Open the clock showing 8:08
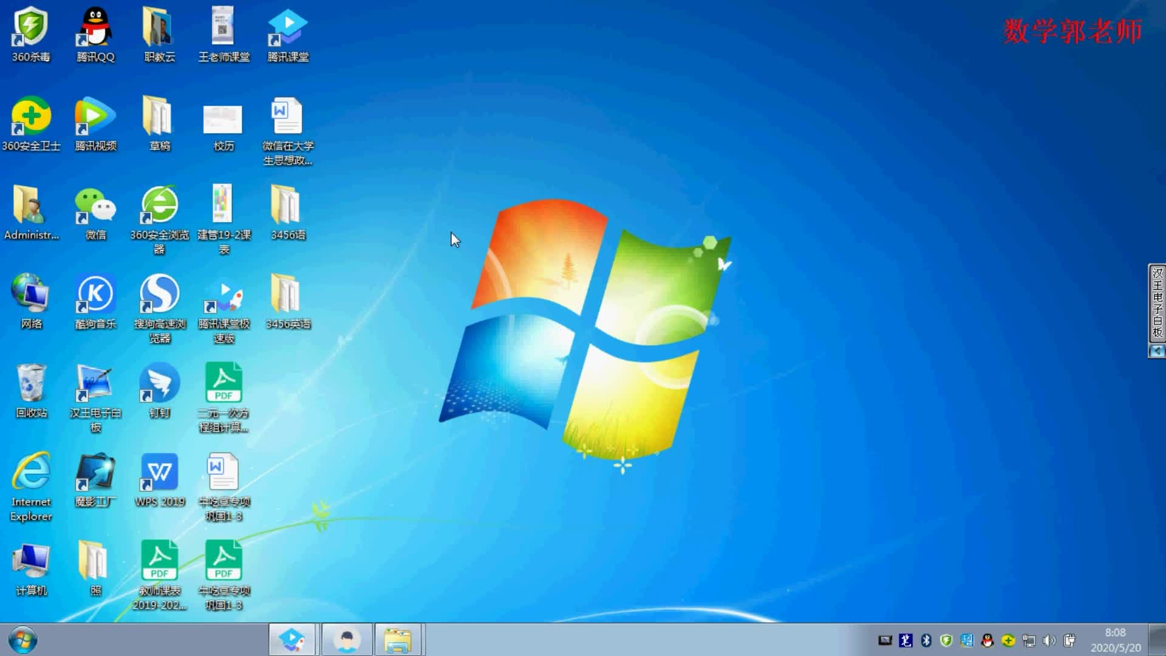The height and width of the screenshot is (656, 1166). click(x=1115, y=640)
